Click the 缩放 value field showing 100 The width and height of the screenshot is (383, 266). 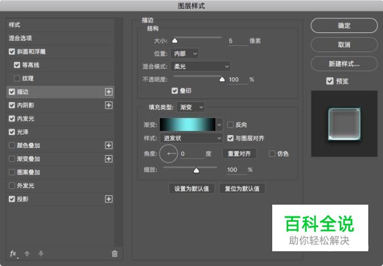(x=236, y=170)
